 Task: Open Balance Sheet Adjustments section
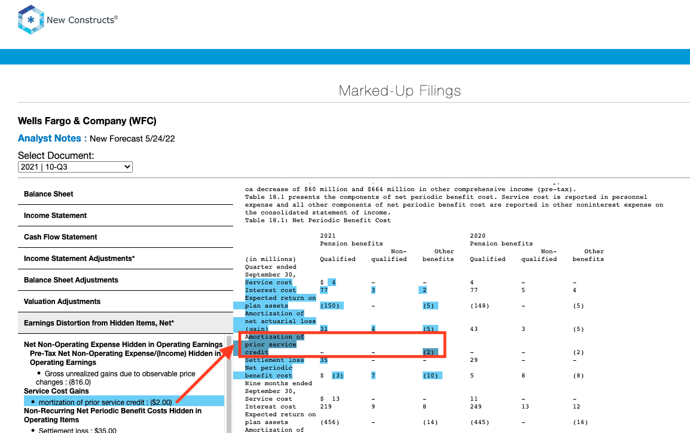click(126, 280)
